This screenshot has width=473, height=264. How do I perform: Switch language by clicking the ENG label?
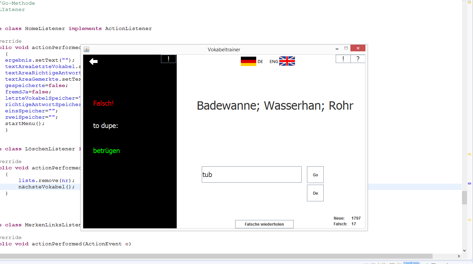pos(273,61)
